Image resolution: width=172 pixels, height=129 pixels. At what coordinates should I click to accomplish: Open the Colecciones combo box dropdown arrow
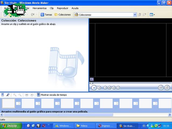click(x=135, y=15)
